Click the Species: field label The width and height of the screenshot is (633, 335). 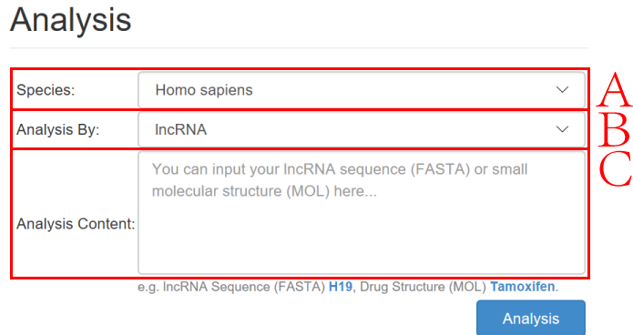tap(46, 90)
